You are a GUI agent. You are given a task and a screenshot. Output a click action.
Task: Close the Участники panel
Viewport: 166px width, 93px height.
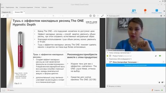tap(164, 16)
